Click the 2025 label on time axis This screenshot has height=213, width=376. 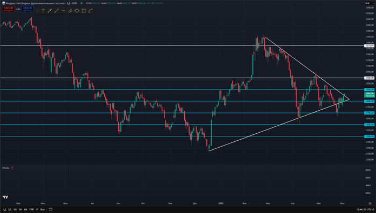tap(221, 203)
